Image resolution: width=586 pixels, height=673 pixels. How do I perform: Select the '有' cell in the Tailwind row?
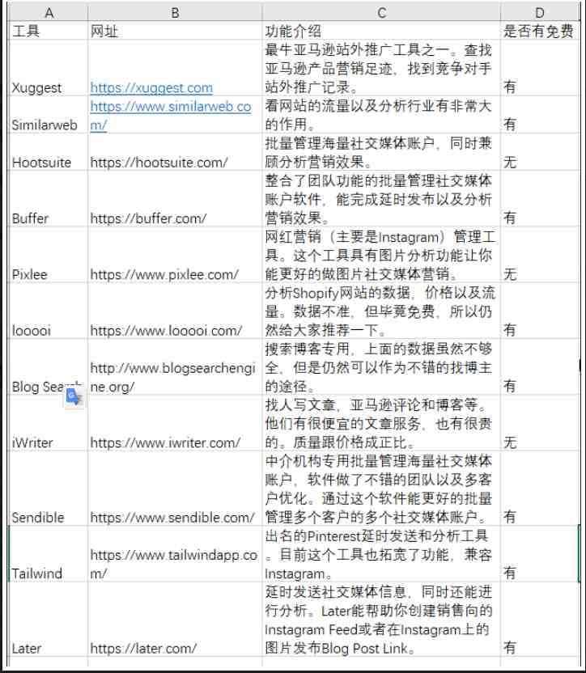[540, 554]
